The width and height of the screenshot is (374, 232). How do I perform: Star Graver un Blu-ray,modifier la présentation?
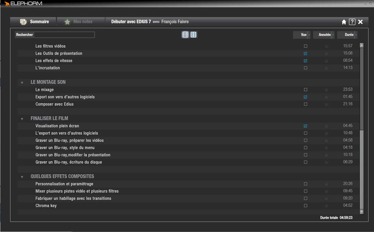click(x=326, y=155)
